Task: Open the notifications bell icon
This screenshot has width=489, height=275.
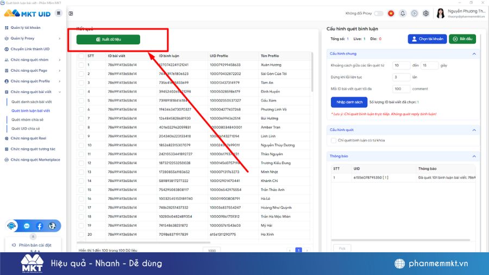Action: point(403,14)
